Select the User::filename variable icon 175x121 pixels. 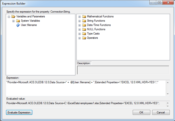pyautogui.click(x=18, y=25)
